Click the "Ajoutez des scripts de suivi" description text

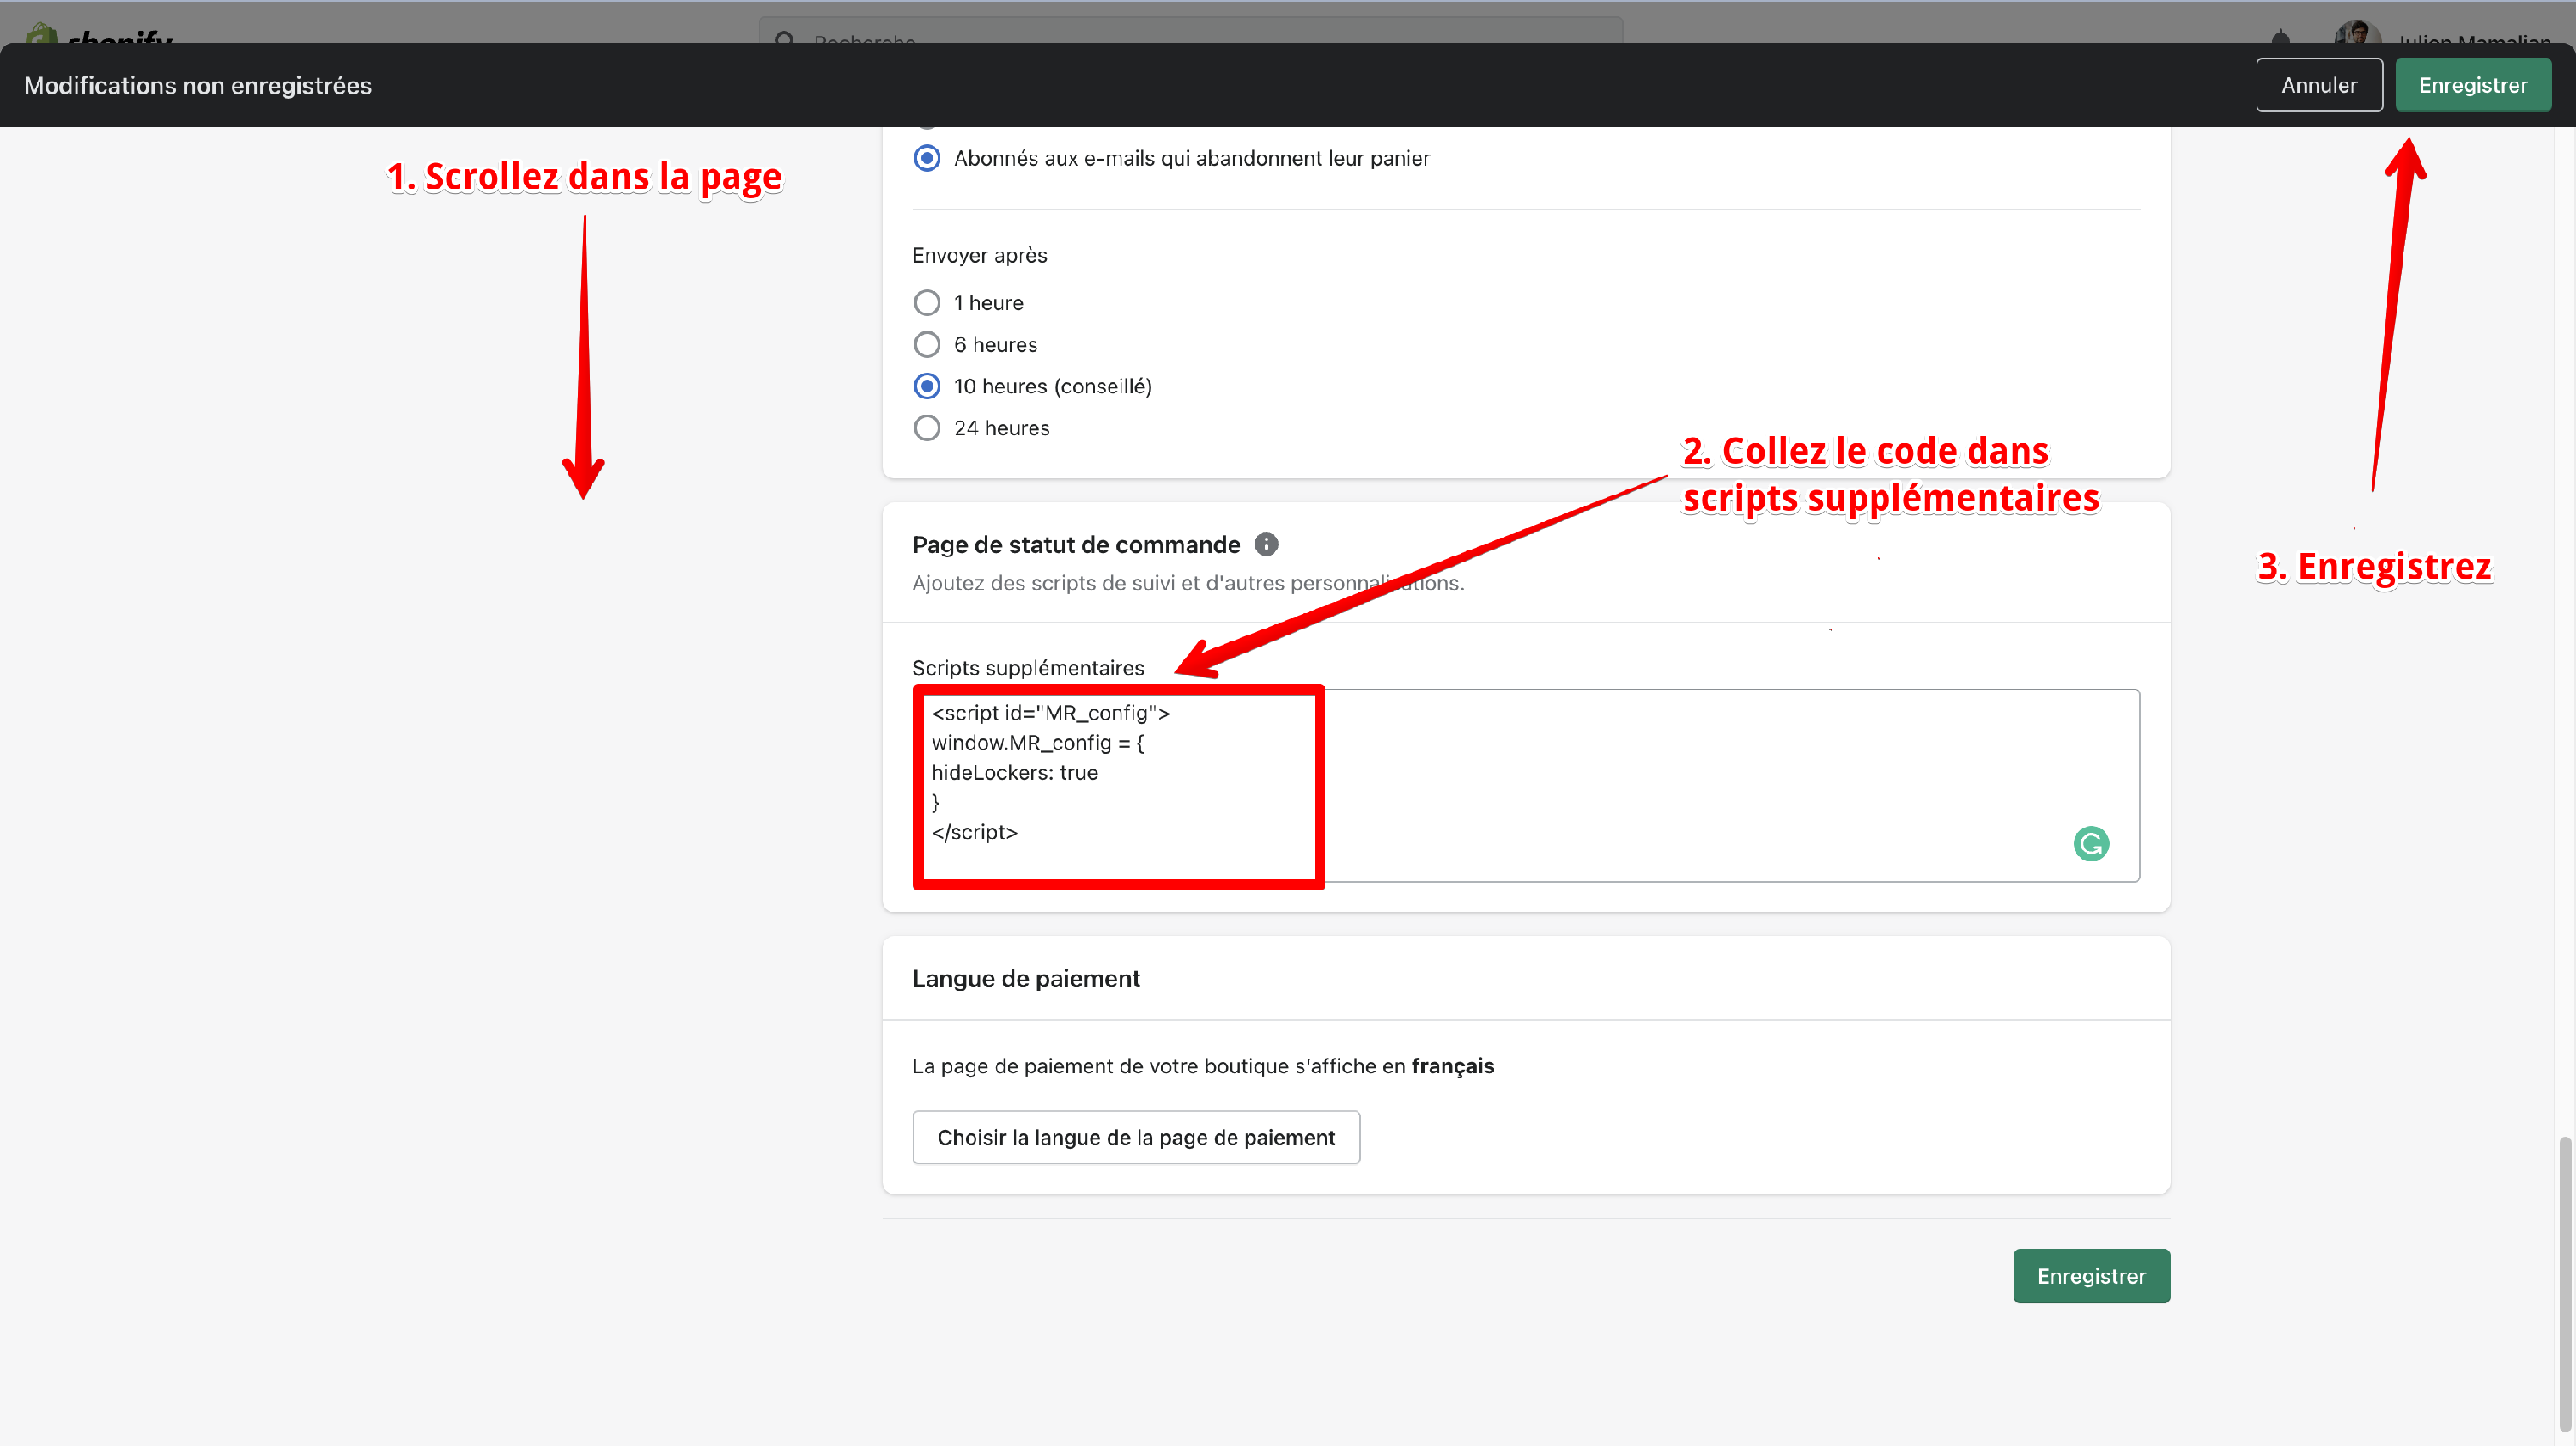1188,583
